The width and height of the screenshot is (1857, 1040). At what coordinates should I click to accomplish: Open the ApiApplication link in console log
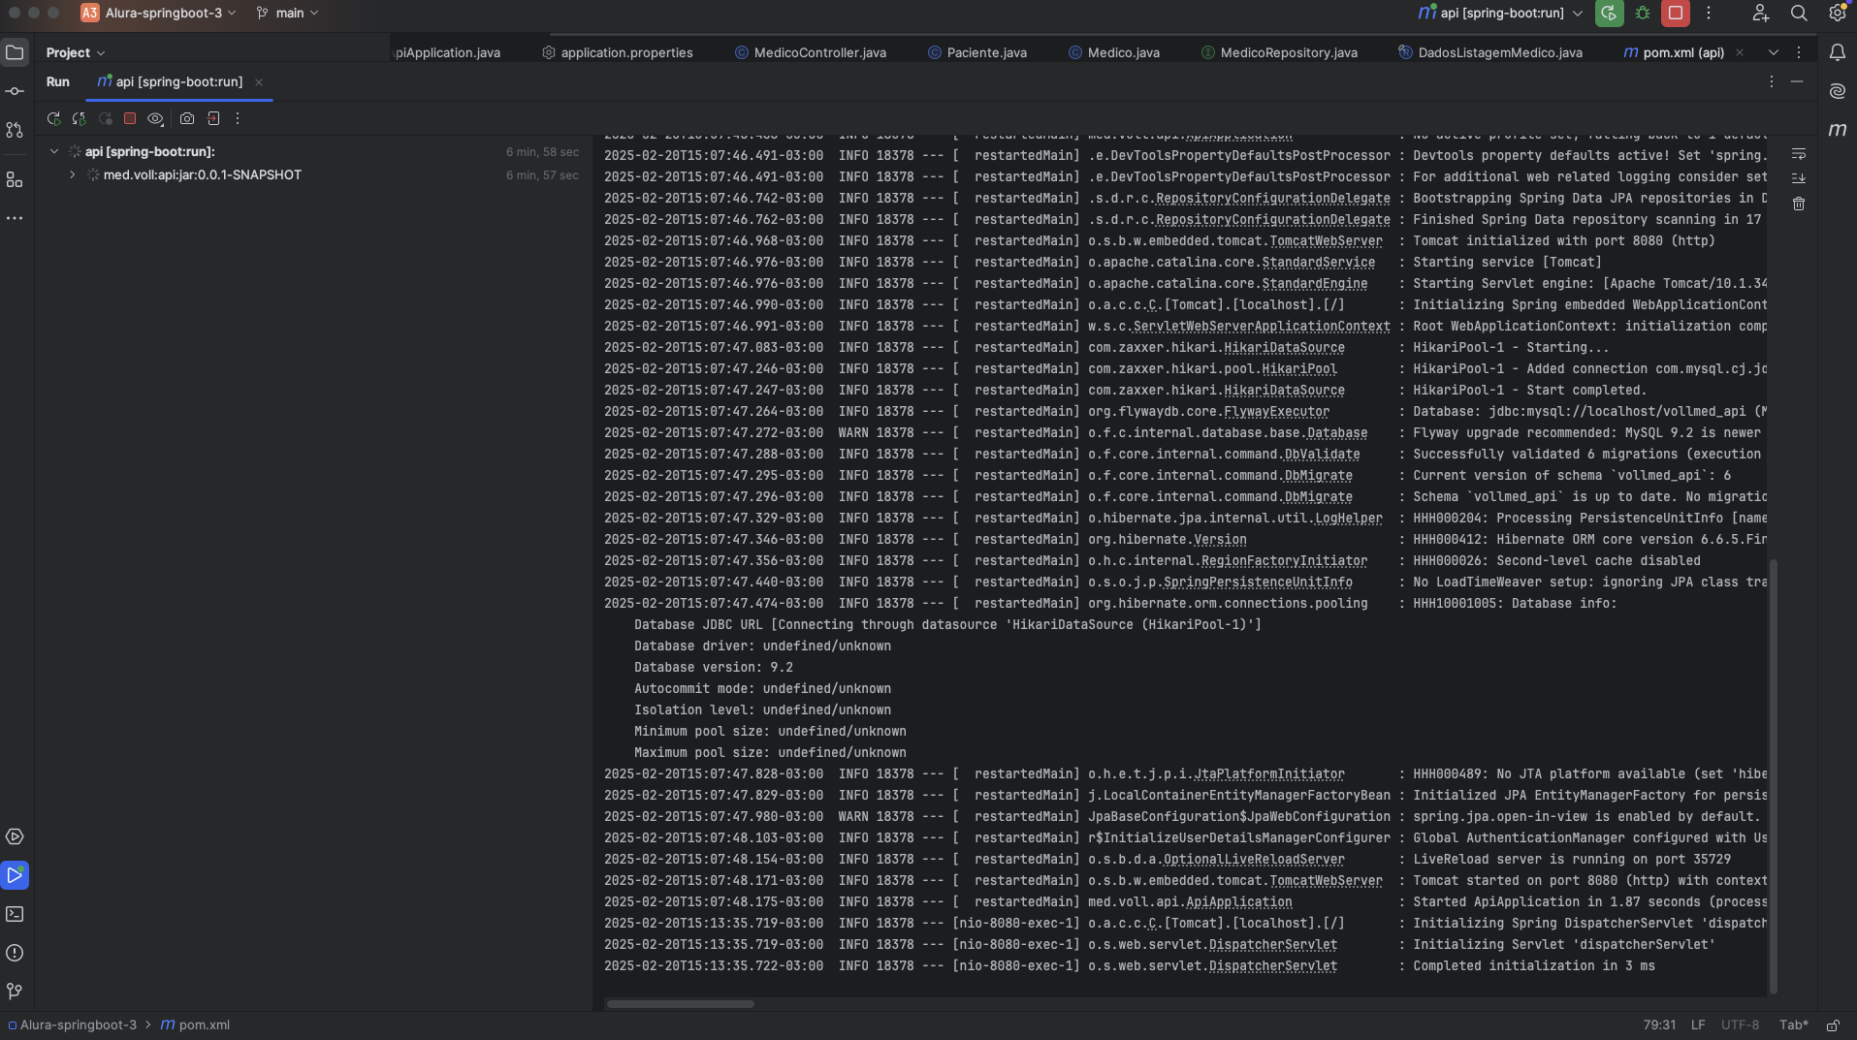[x=1238, y=901]
